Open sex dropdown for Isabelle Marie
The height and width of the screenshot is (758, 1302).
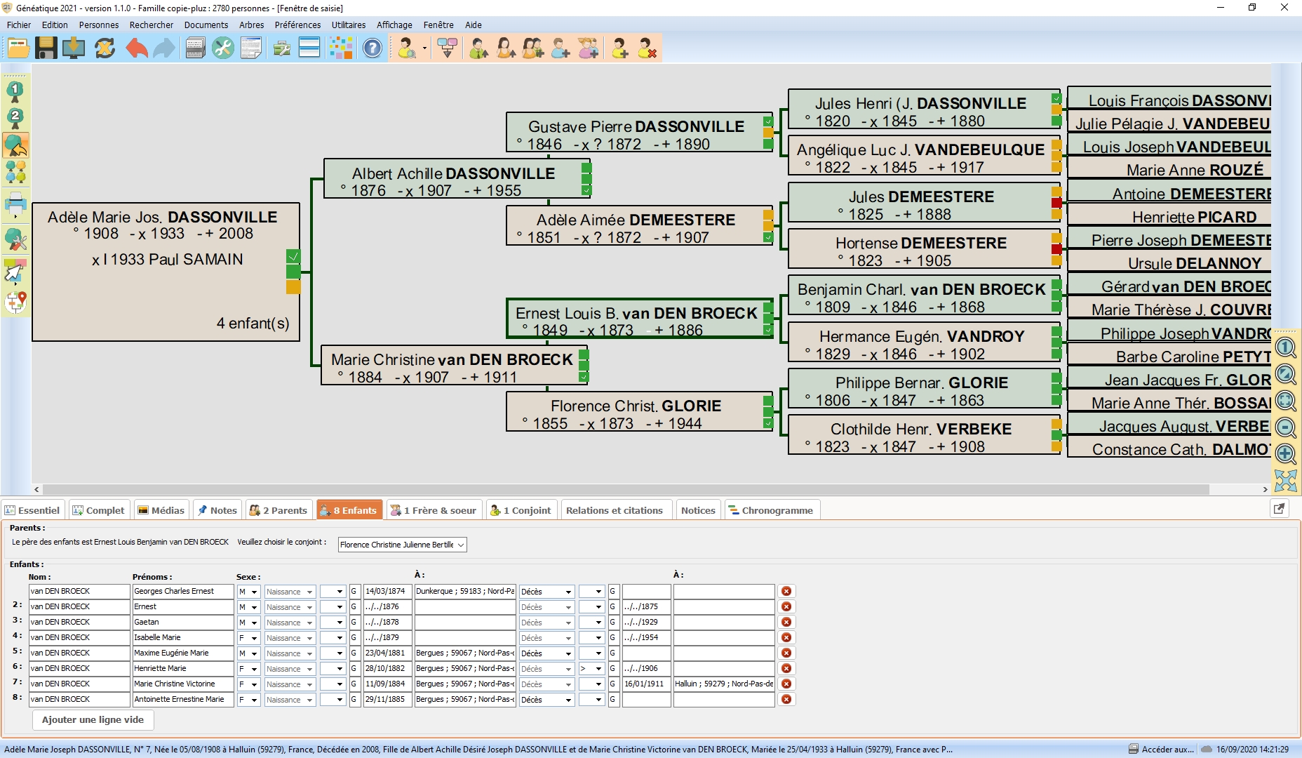248,638
